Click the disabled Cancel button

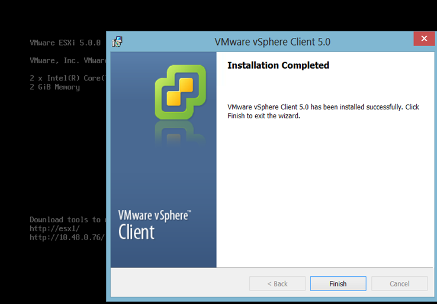(x=399, y=283)
